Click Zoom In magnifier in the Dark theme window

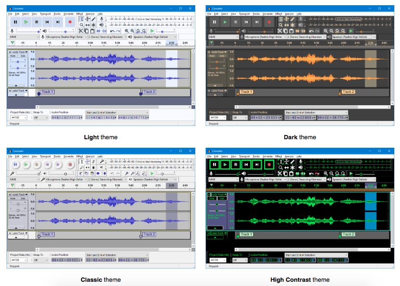pyautogui.click(x=325, y=31)
